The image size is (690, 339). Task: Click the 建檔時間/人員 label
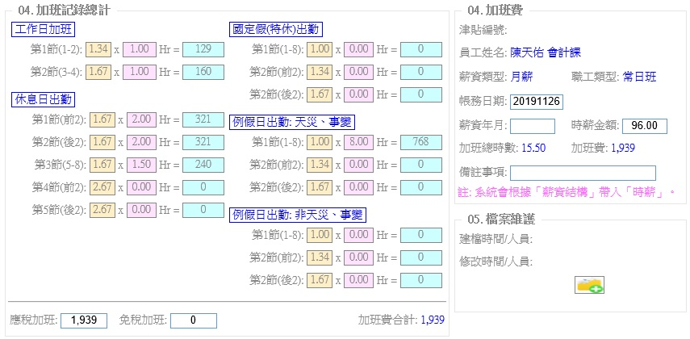[x=496, y=240]
